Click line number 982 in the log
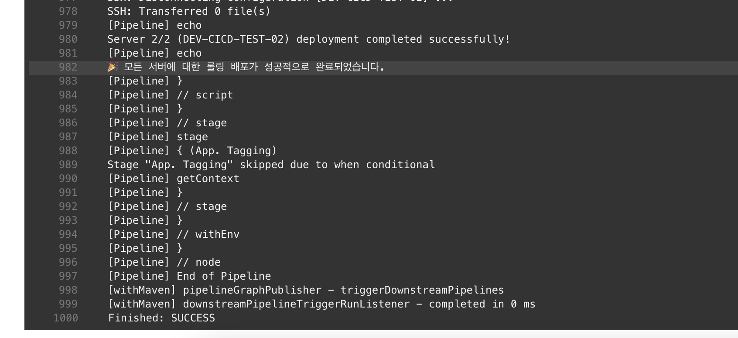The image size is (738, 338). (x=68, y=67)
